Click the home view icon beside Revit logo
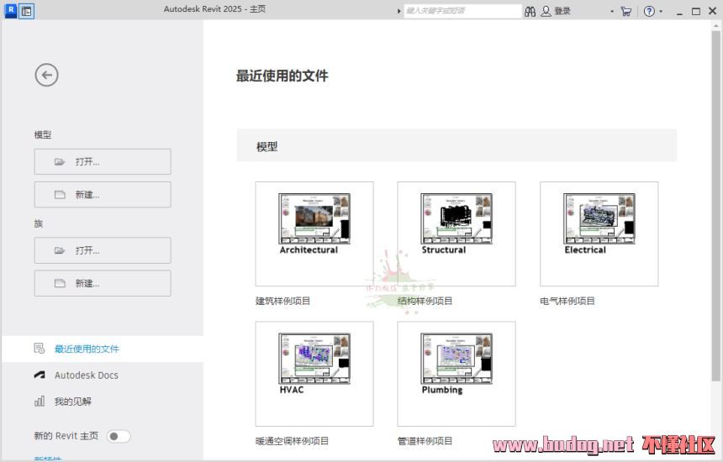The height and width of the screenshot is (462, 723). (27, 11)
